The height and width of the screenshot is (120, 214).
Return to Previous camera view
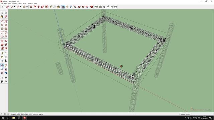pos(6,73)
